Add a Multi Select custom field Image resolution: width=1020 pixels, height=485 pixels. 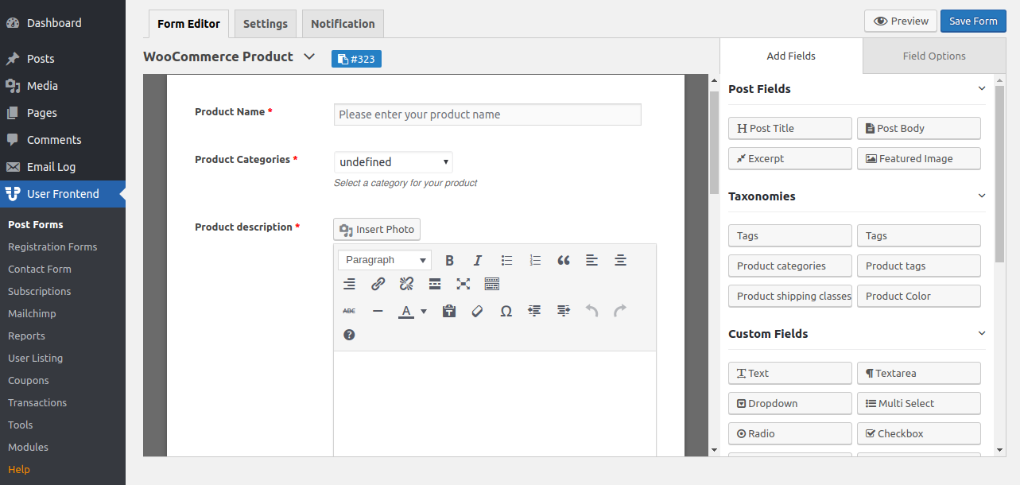coord(919,403)
